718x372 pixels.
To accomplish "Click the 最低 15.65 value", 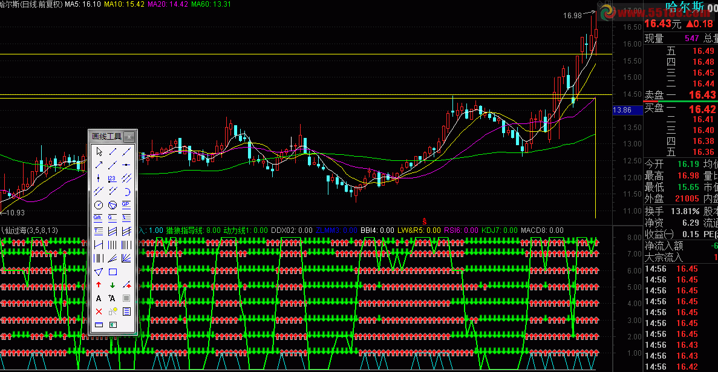I will [688, 188].
